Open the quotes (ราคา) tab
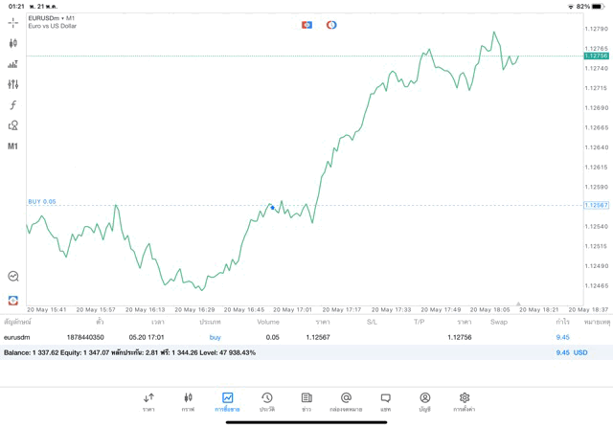The height and width of the screenshot is (428, 613). (148, 401)
